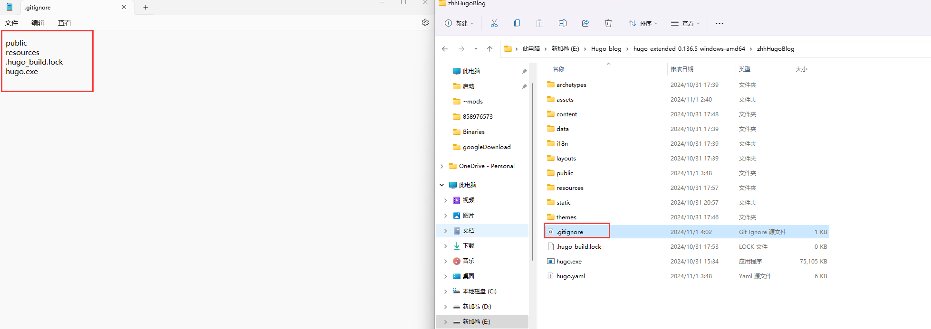Open the 文件 menu in Notepad
931x329 pixels.
11,23
